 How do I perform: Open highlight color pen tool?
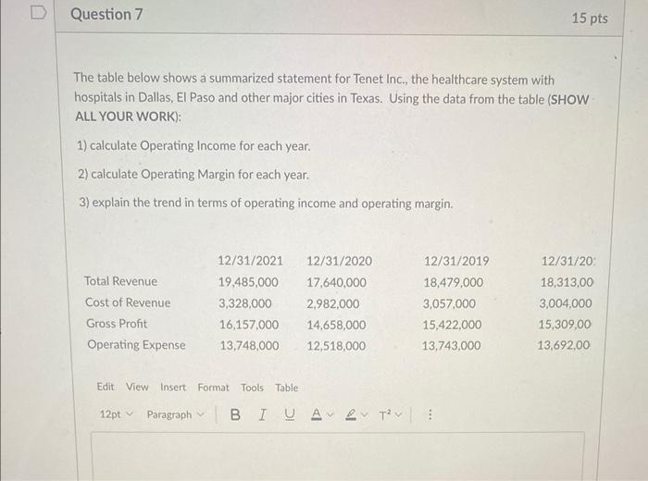(351, 414)
